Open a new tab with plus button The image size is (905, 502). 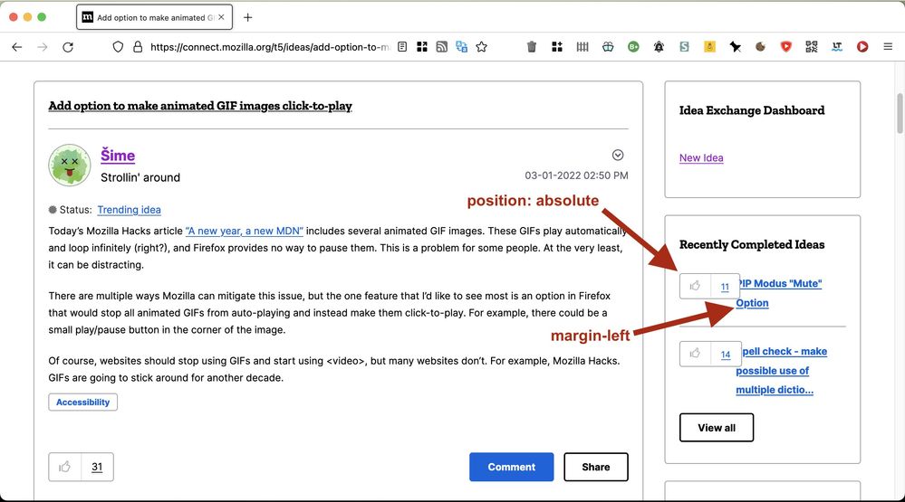click(247, 17)
